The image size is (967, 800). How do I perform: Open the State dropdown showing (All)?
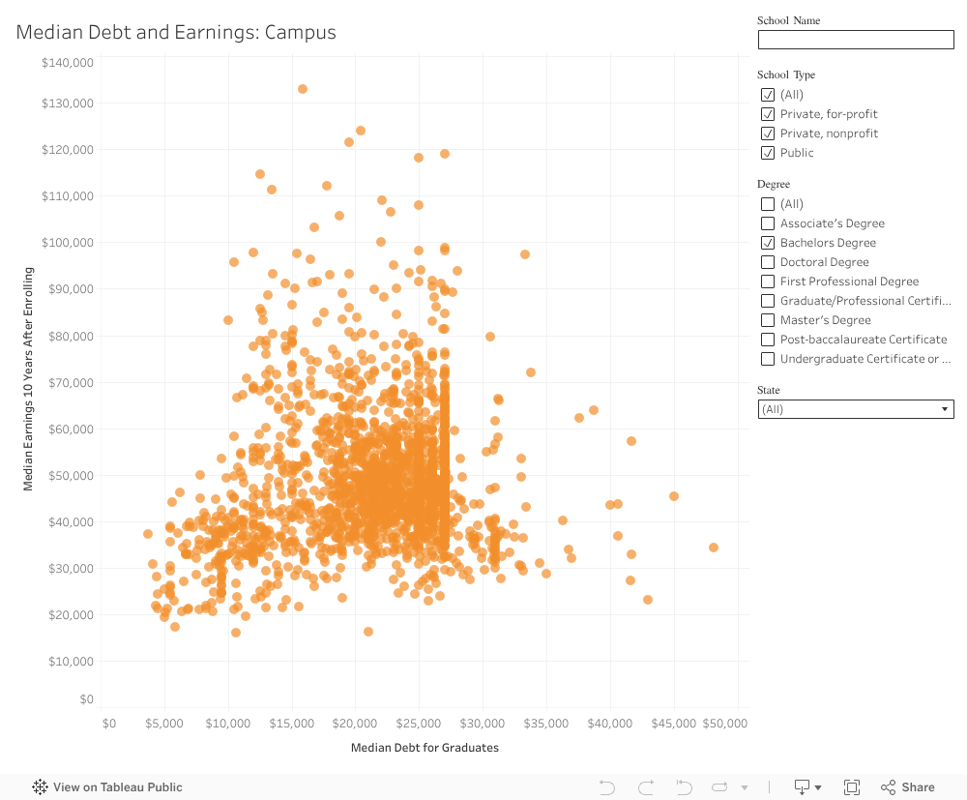click(855, 408)
